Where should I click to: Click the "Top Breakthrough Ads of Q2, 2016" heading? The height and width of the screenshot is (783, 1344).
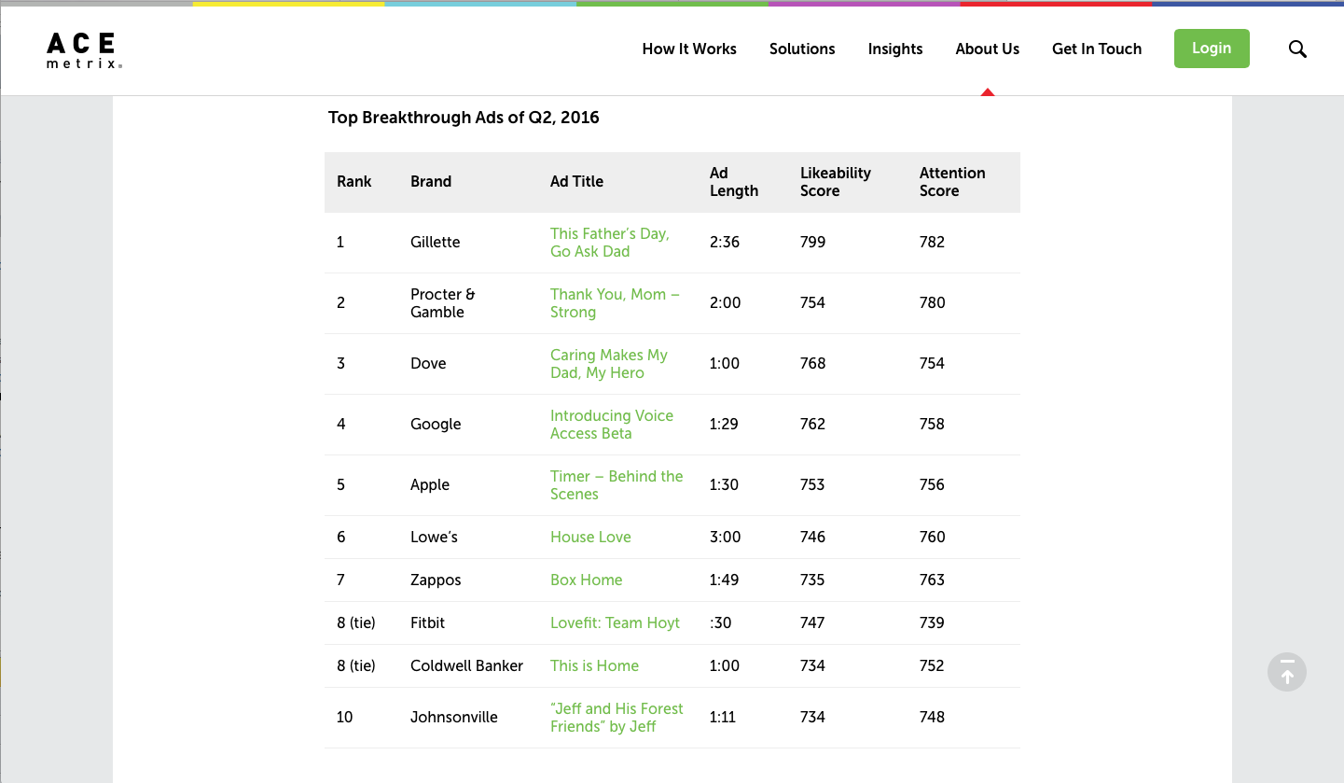464,118
